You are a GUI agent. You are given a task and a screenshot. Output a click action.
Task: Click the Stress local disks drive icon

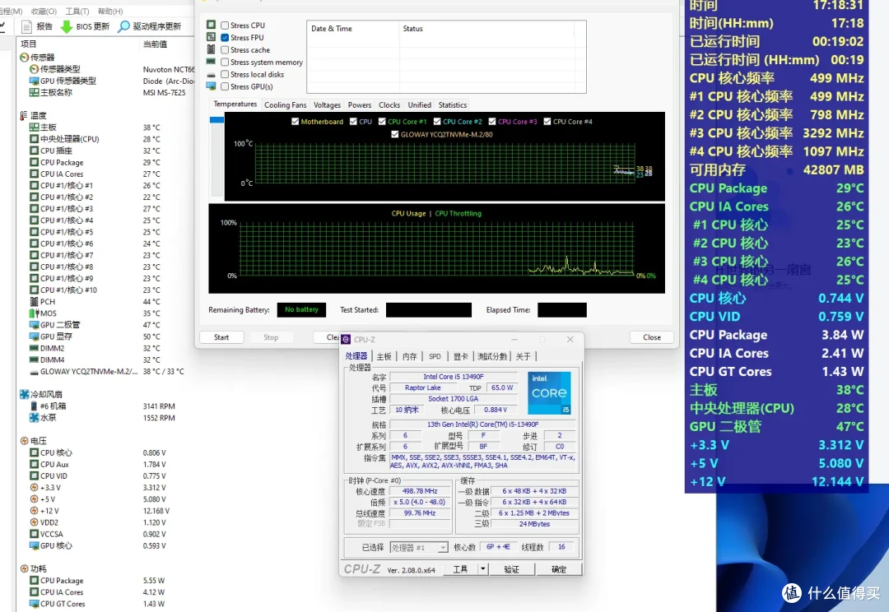pyautogui.click(x=211, y=74)
